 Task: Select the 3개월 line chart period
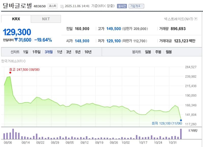(49, 52)
